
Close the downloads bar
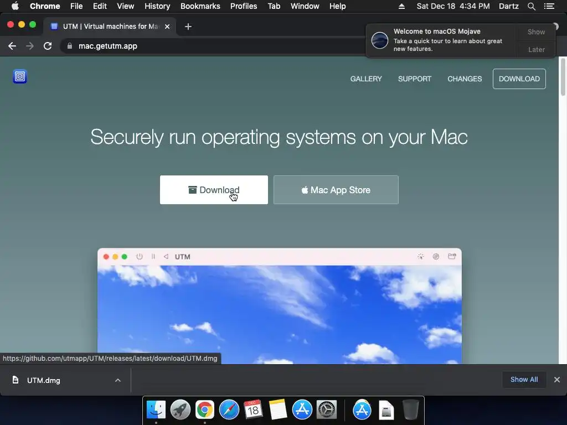point(557,380)
